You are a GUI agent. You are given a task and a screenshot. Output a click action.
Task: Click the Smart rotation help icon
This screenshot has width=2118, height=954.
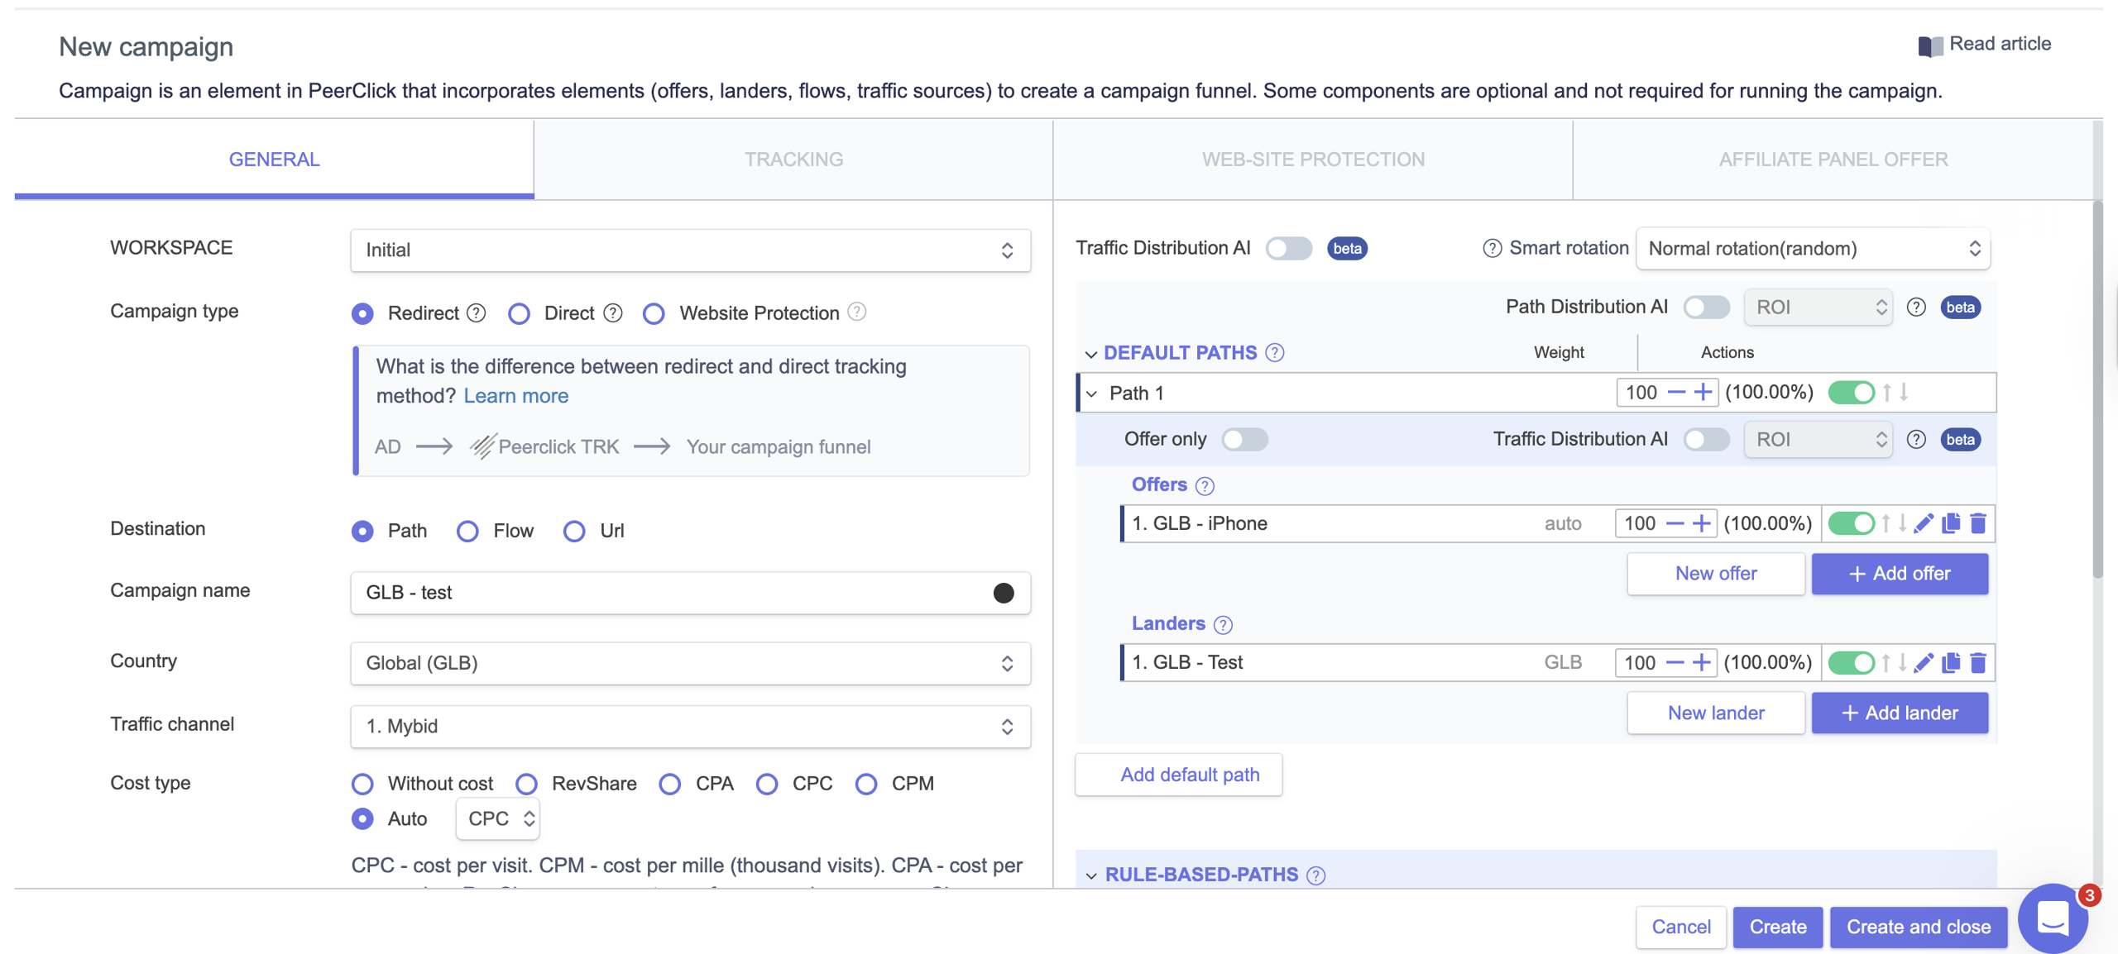point(1492,248)
